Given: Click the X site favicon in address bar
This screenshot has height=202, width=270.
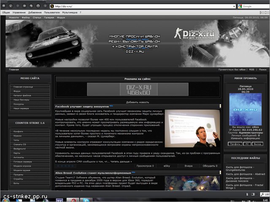Looking at the screenshot, I should tap(52, 6).
